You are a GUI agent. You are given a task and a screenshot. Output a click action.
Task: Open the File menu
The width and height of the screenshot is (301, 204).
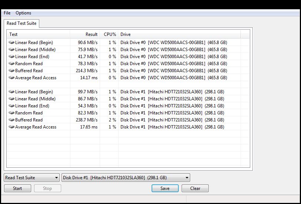tap(7, 13)
